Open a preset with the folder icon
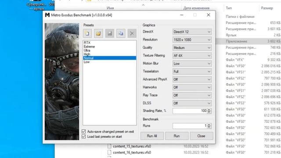The height and width of the screenshot is (158, 281). coord(98,33)
